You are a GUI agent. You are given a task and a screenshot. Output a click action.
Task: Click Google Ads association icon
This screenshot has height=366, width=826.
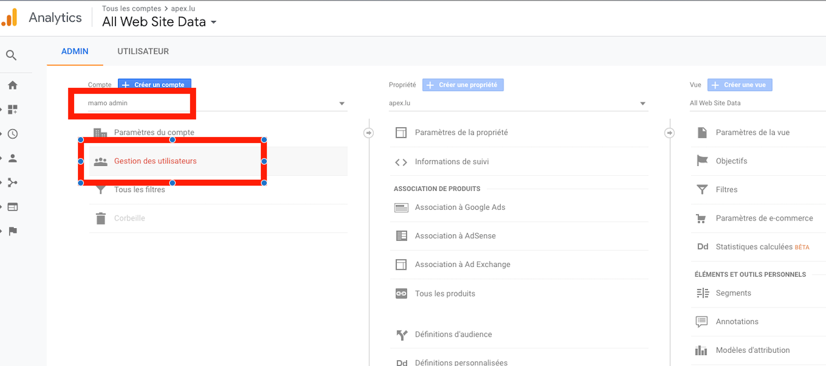click(x=401, y=207)
